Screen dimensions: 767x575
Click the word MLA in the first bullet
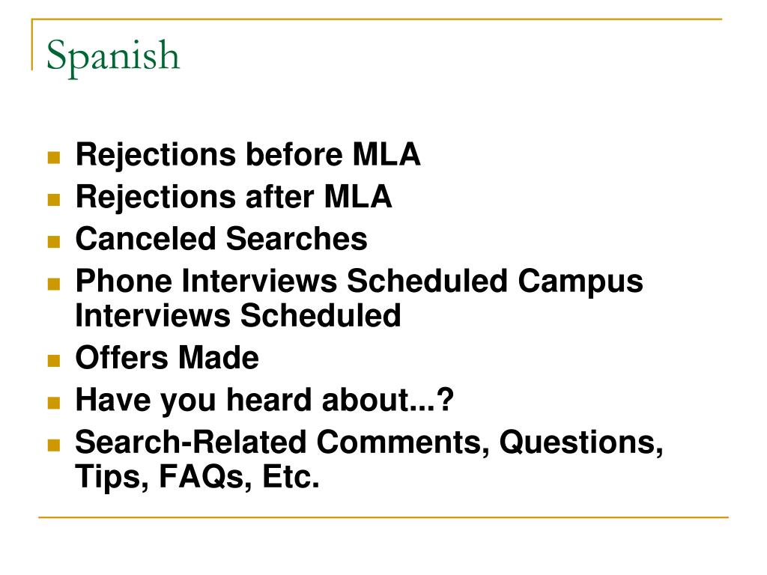386,154
